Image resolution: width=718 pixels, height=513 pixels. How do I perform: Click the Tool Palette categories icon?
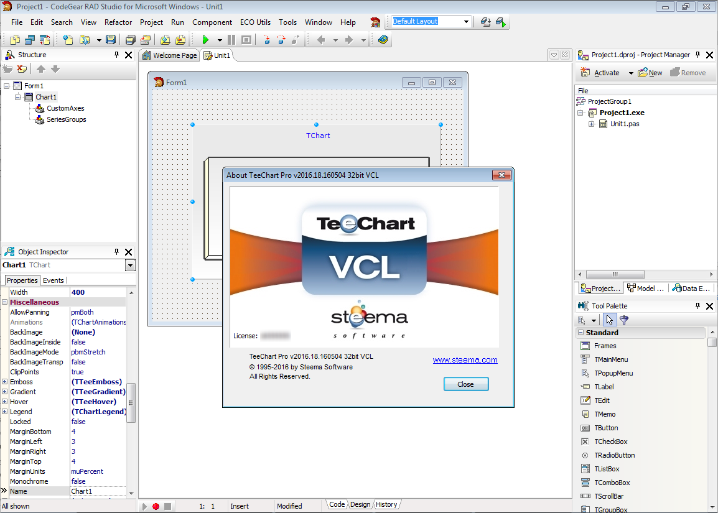click(582, 320)
